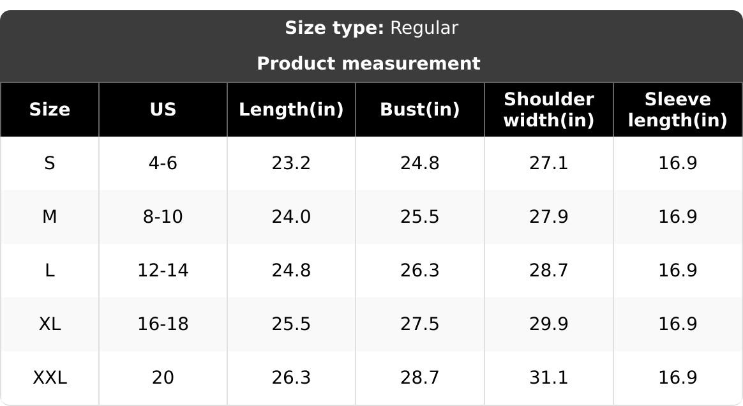Viewport: 743px width, 406px height.
Task: Click the Product measurement title
Action: click(x=368, y=63)
